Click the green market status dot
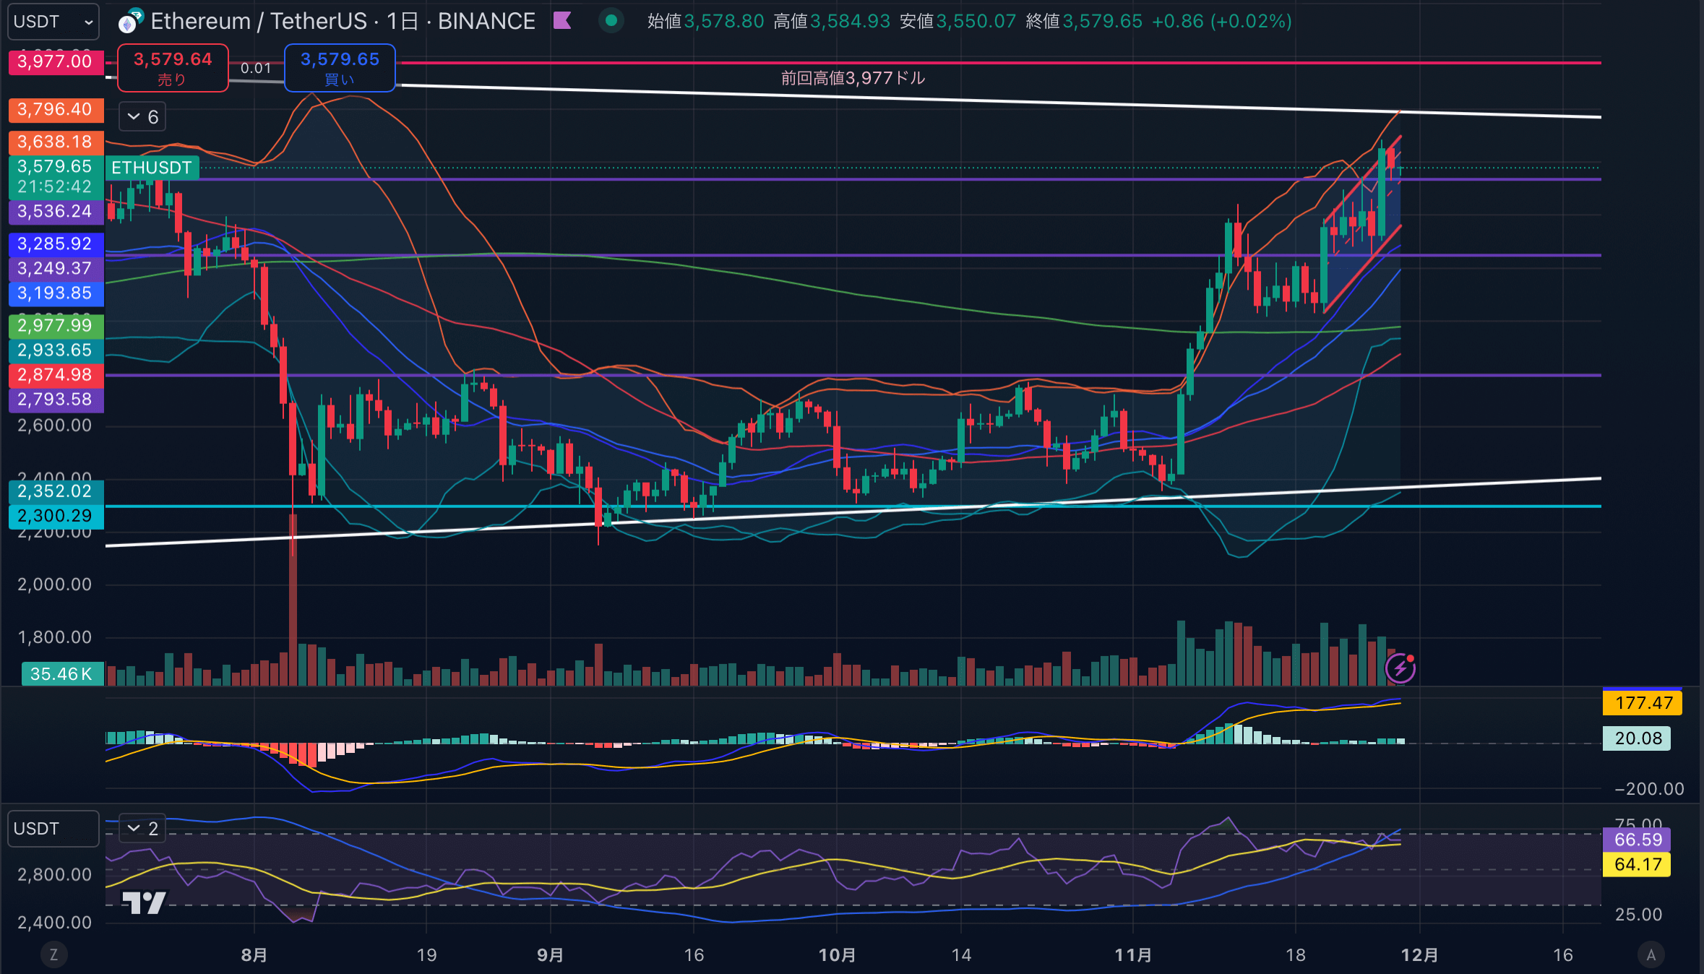This screenshot has width=1704, height=974. pos(611,21)
